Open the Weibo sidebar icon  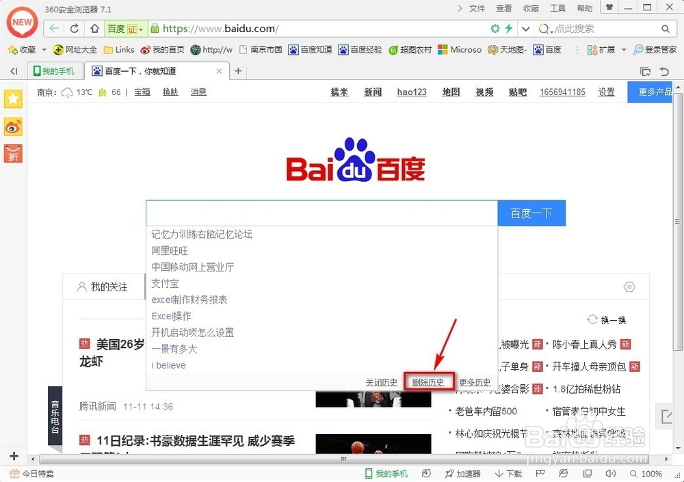(13, 127)
